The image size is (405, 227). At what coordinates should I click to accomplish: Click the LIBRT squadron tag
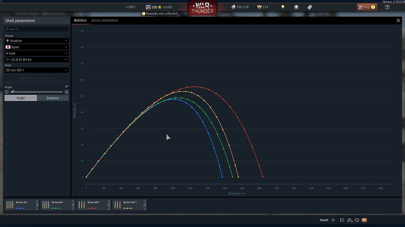[131, 7]
